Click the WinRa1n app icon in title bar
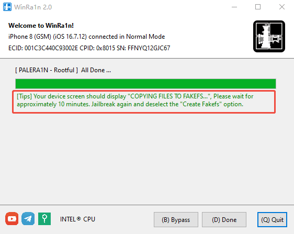This screenshot has height=234, width=294. point(7,7)
